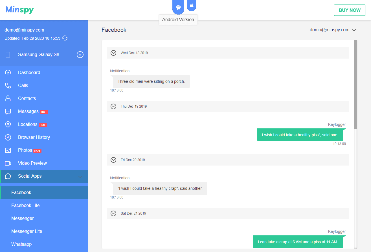Switch to the Apple iOS version icon
The image size is (371, 252).
tap(192, 6)
